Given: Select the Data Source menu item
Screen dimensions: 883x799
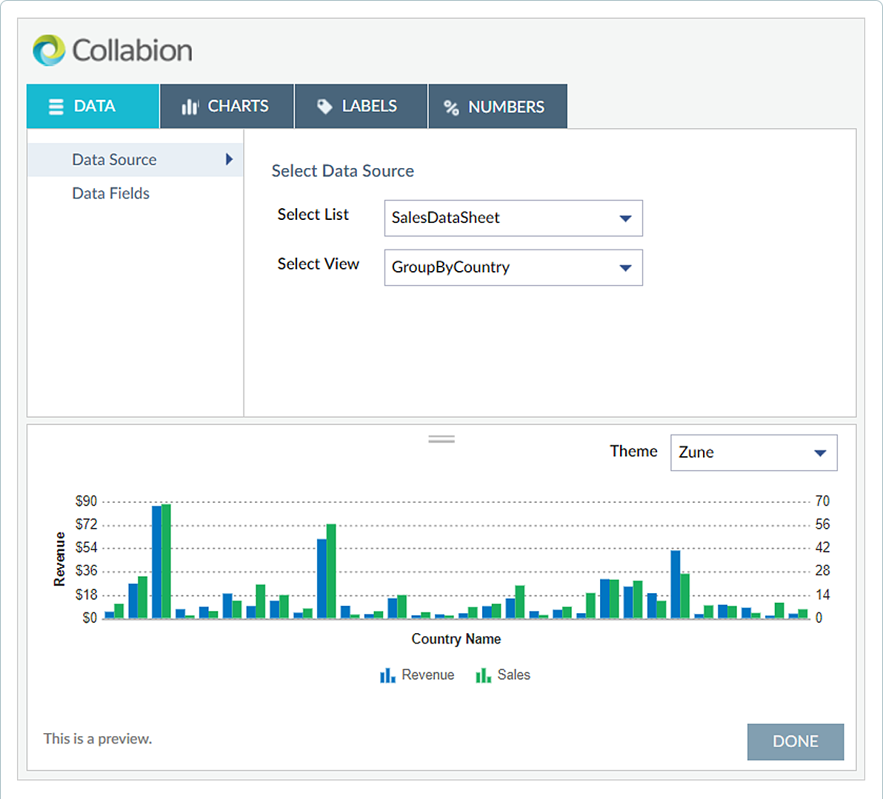Looking at the screenshot, I should [x=135, y=160].
